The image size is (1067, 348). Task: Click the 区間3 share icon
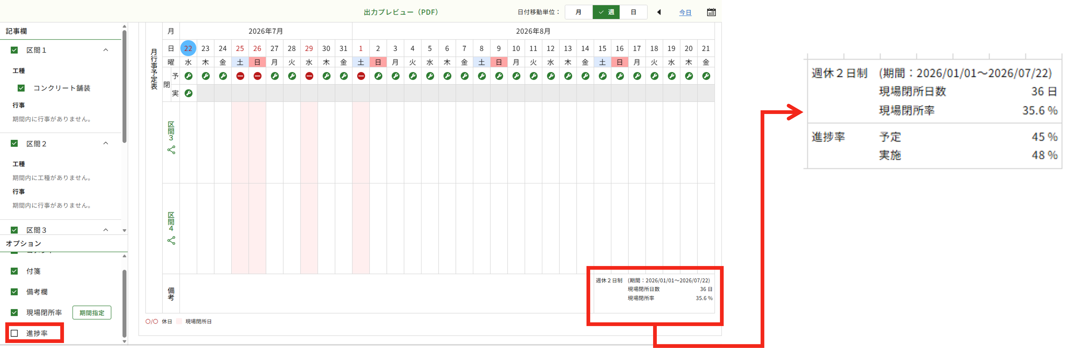point(171,150)
